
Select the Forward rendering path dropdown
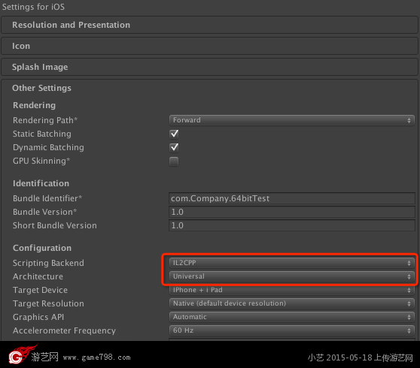292,120
